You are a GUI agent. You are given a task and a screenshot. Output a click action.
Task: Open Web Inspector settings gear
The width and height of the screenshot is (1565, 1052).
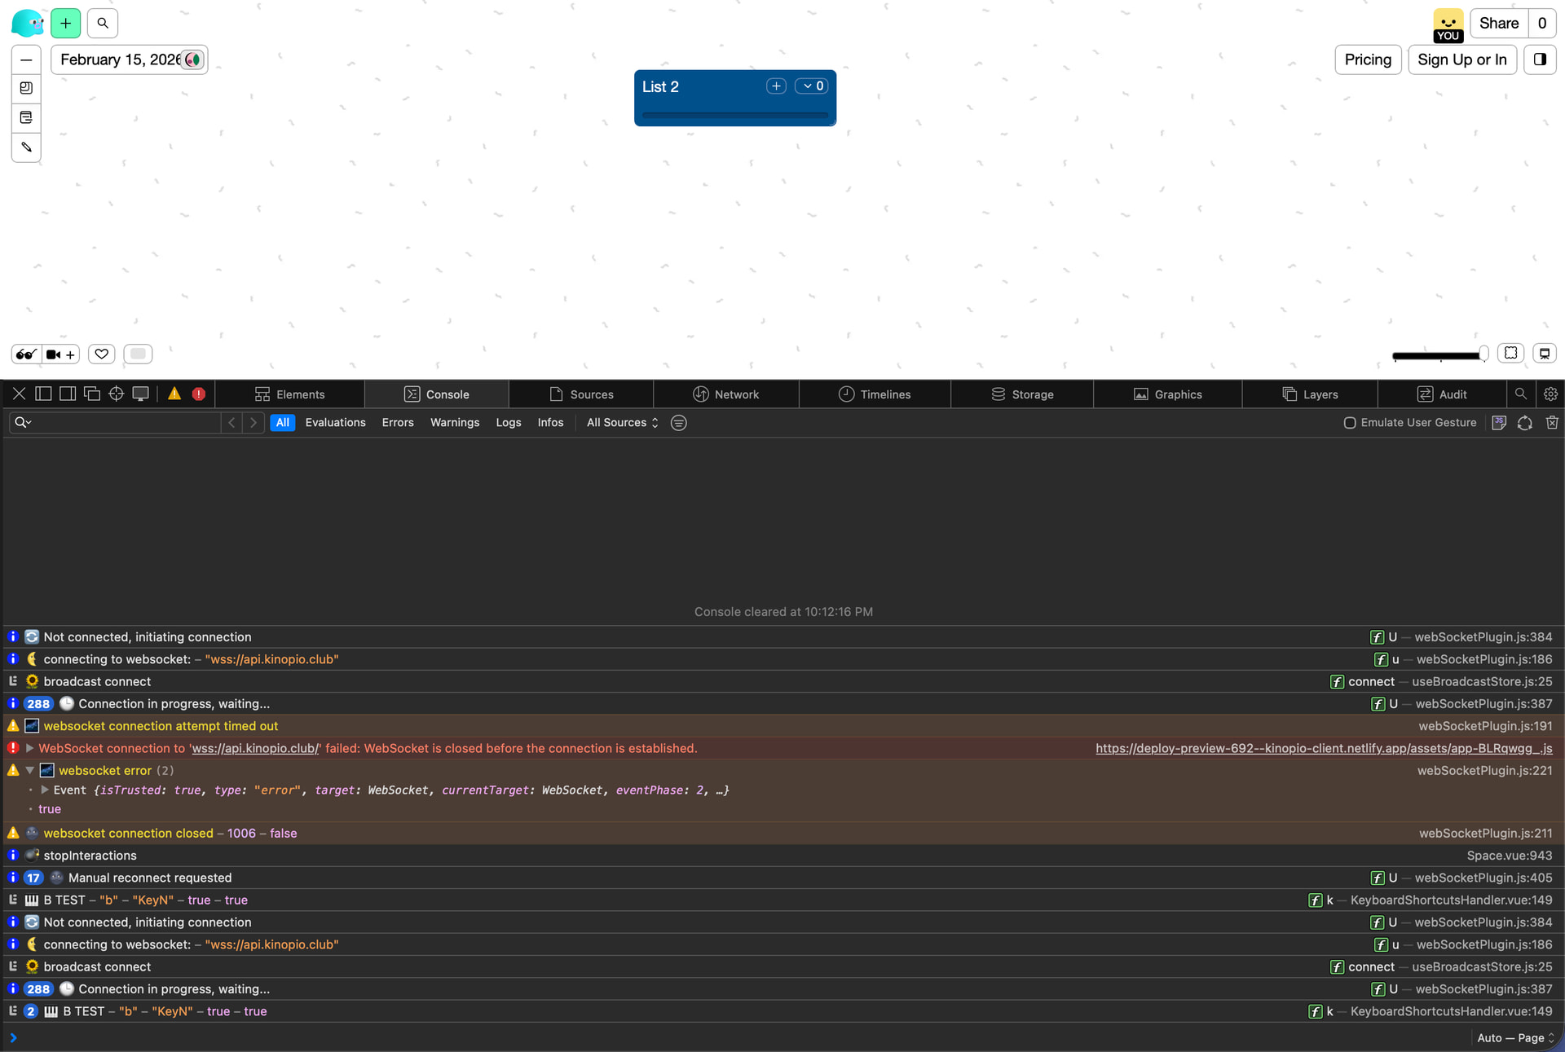pos(1550,394)
